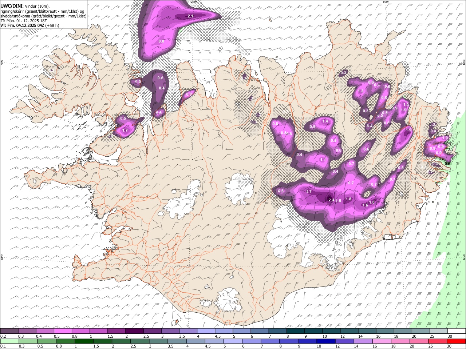
Task: Click the 64N latitude label on right edge
Action: pyautogui.click(x=464, y=256)
